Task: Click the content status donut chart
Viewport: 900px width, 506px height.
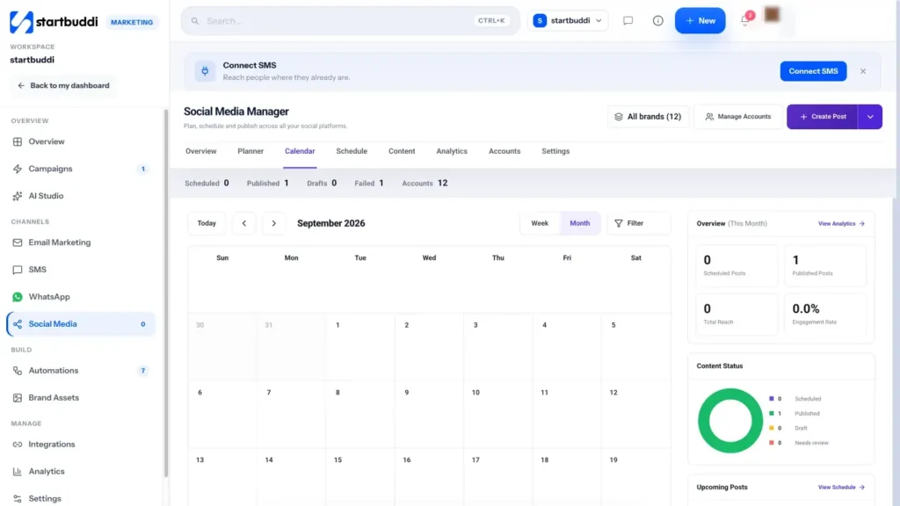Action: [x=730, y=421]
